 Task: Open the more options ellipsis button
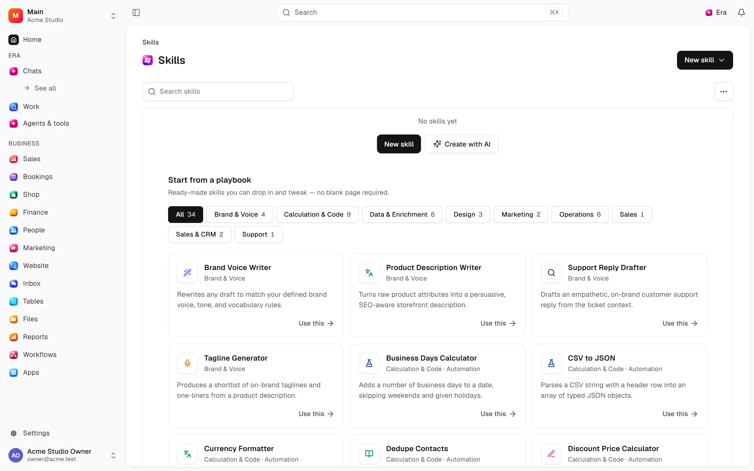723,92
